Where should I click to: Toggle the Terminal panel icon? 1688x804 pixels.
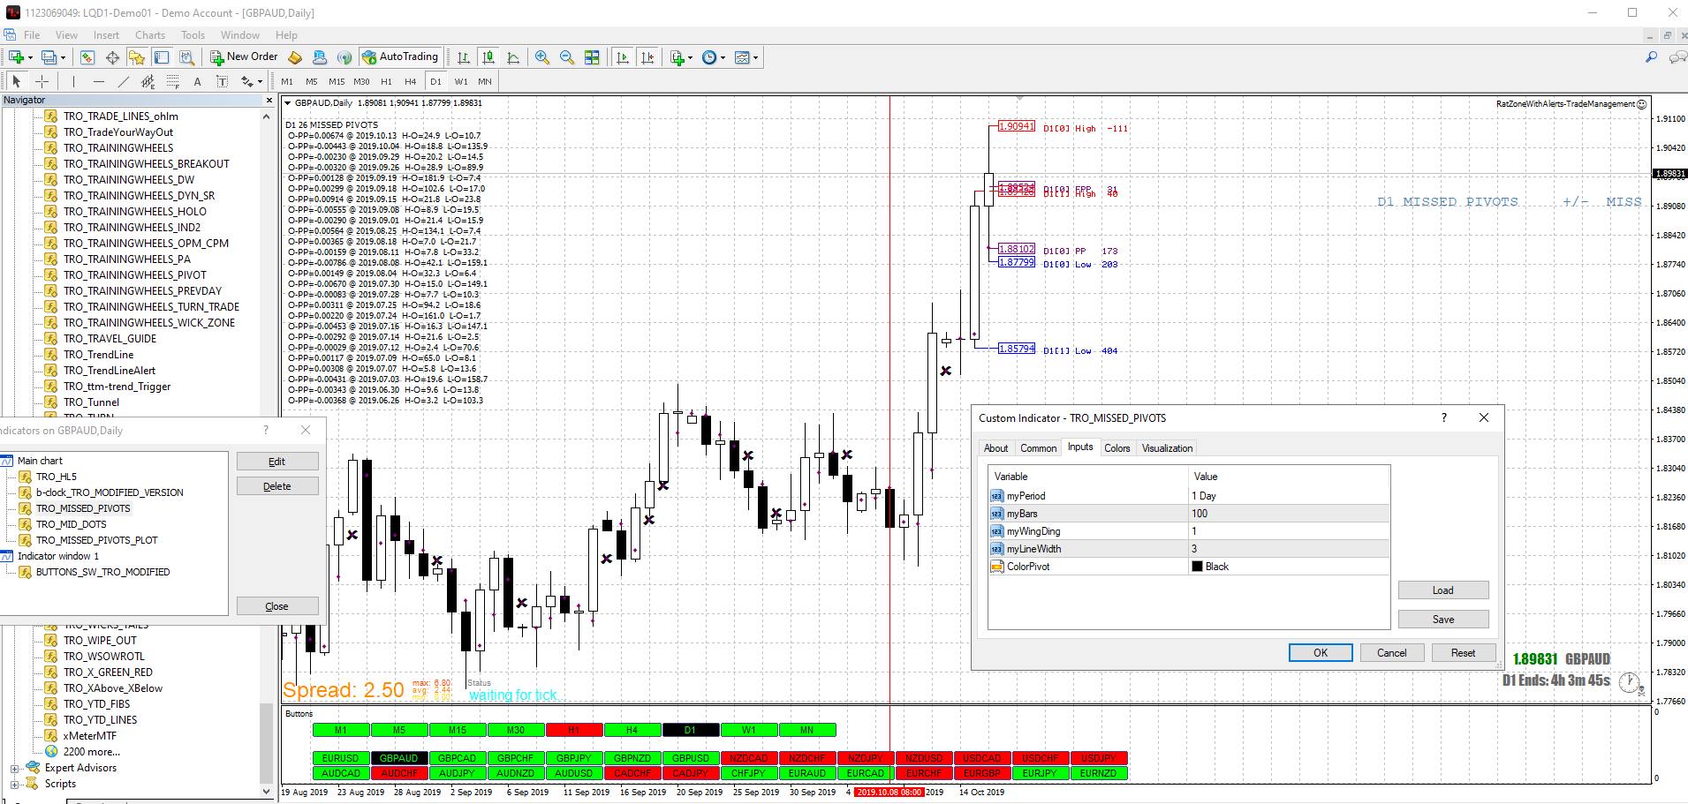pyautogui.click(x=162, y=57)
